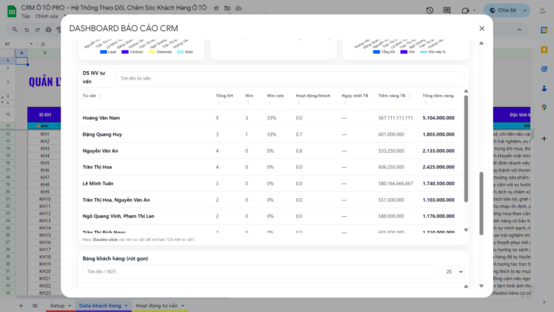Screen dimensions: 554x312
Task: Click sort icon on Tư vấn column
Action: 101,96
